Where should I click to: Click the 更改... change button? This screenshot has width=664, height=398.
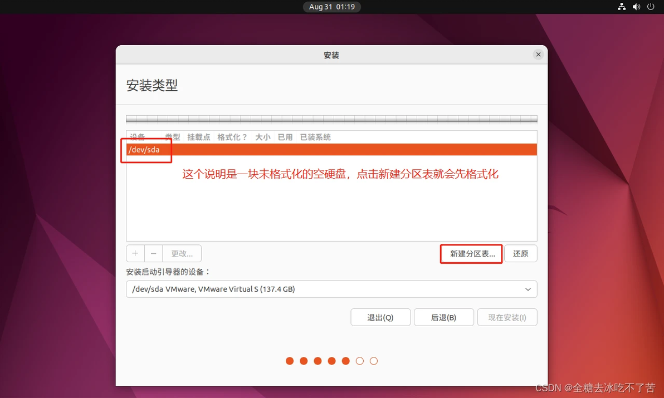[x=182, y=253]
